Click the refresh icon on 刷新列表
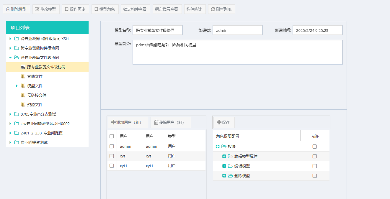This screenshot has width=390, height=199. (x=213, y=9)
